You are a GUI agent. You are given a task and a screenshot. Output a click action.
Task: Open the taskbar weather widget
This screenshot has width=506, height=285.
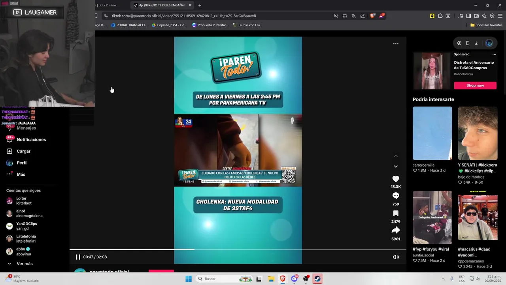click(x=22, y=279)
